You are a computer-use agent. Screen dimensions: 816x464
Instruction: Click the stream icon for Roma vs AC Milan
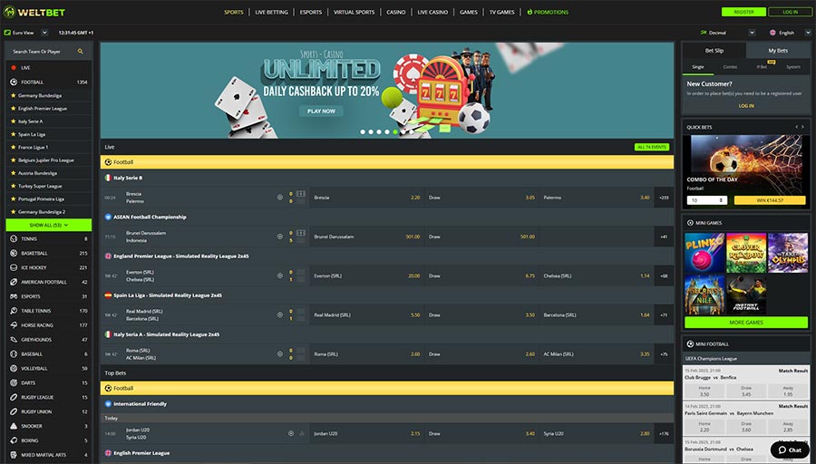coord(280,354)
